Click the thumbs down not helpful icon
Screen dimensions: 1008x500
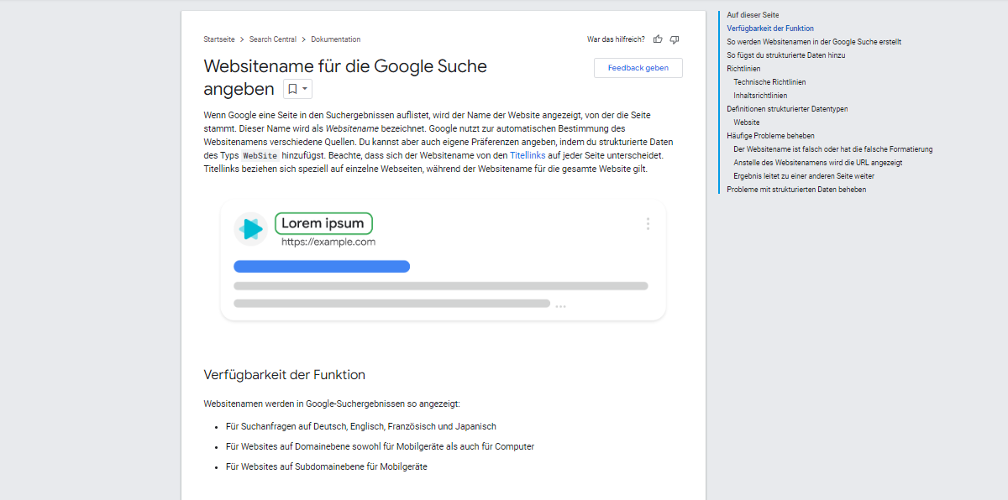675,39
